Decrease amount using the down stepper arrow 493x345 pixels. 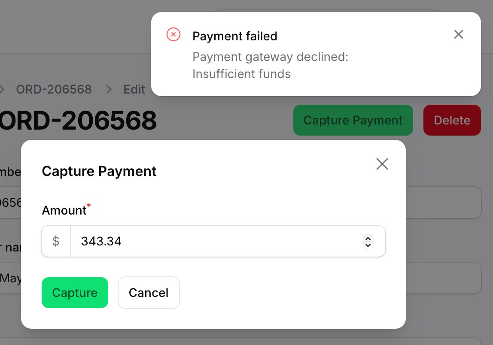368,245
